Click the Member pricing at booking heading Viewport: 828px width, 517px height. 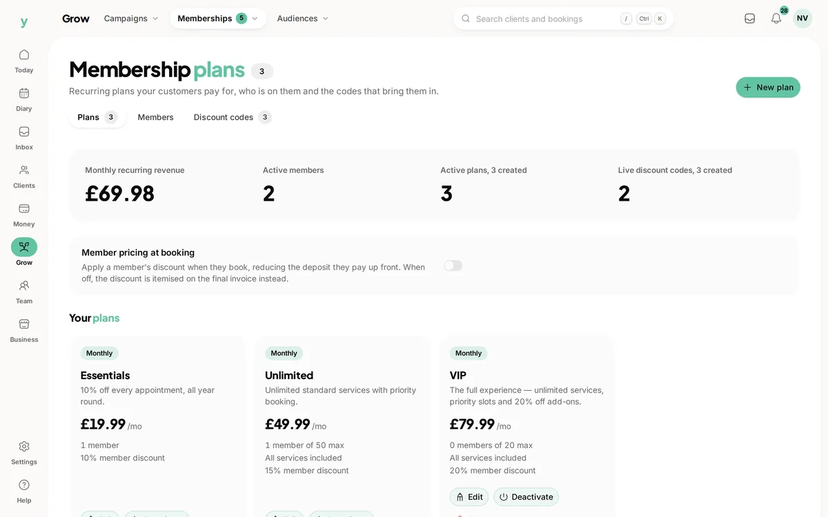click(138, 253)
